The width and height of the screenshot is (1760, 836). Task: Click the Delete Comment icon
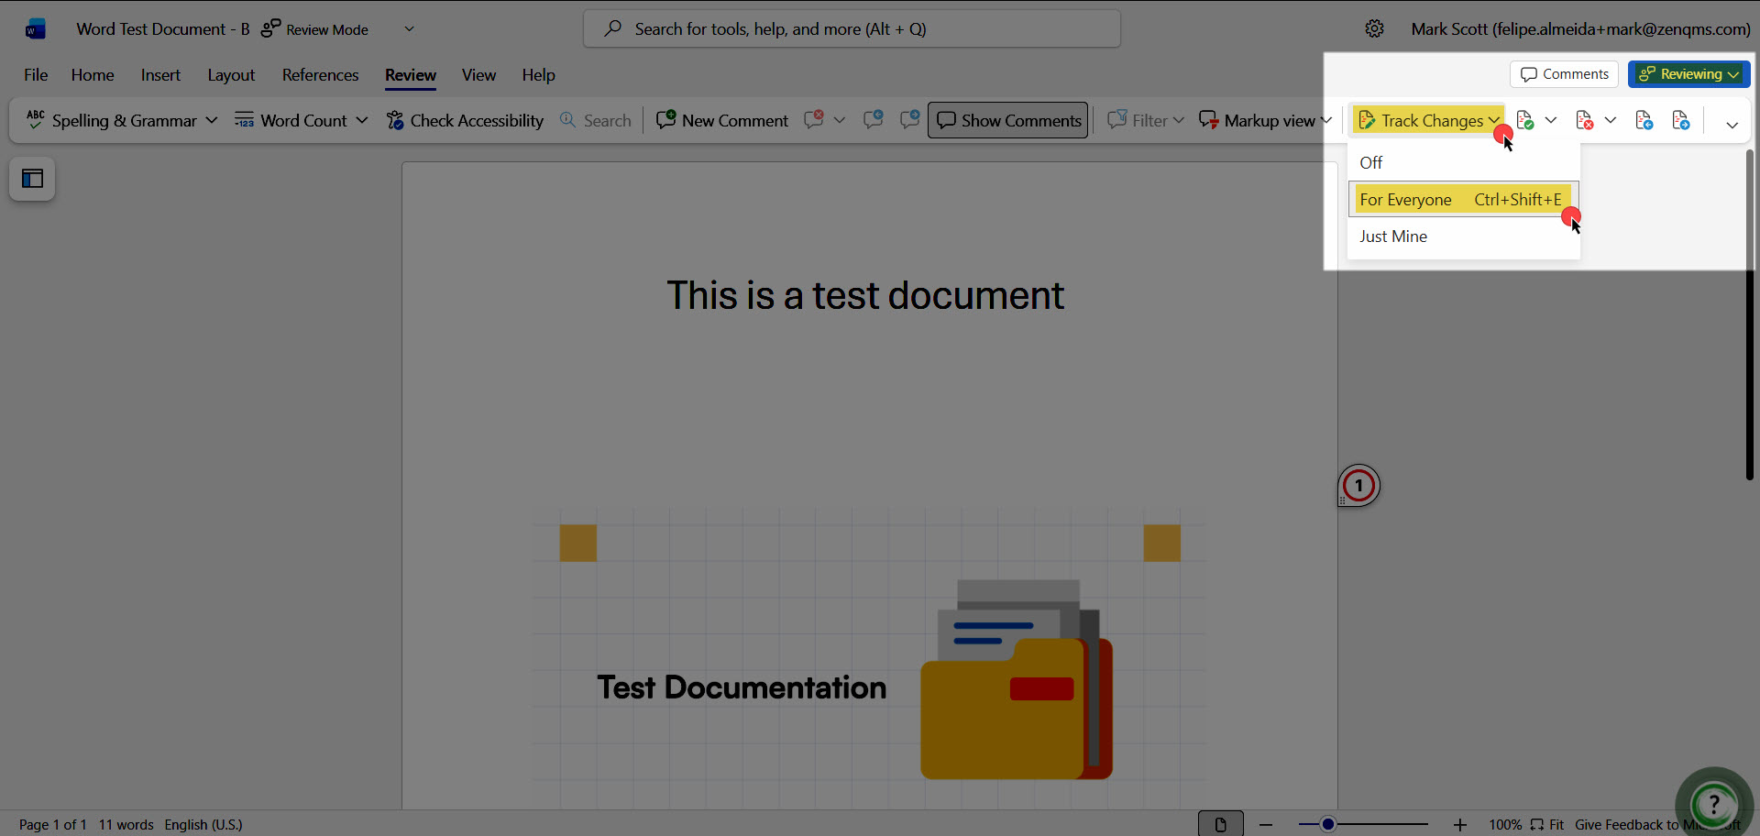tap(814, 120)
